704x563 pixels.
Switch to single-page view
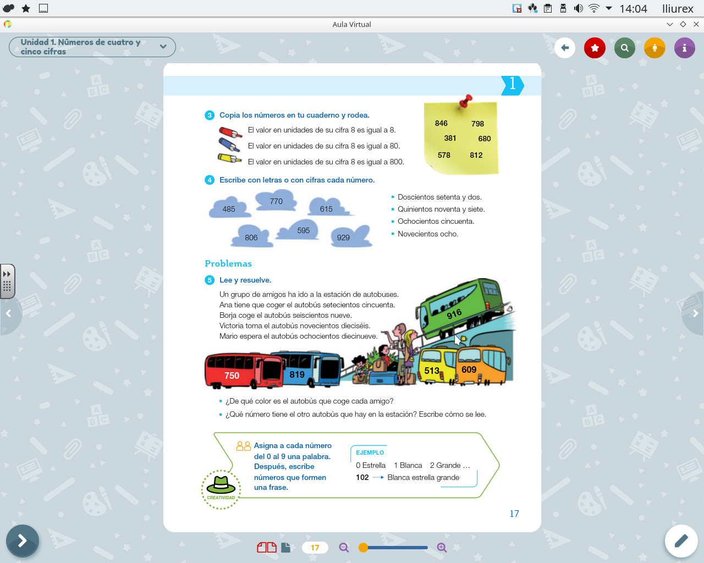pyautogui.click(x=285, y=548)
